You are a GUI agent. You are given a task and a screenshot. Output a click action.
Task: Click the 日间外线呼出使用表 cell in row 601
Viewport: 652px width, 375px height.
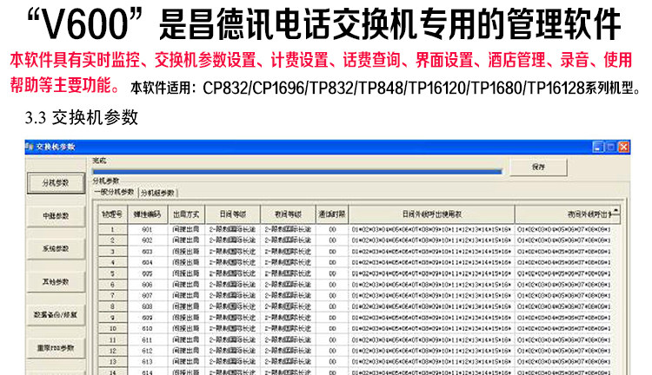pyautogui.click(x=431, y=229)
